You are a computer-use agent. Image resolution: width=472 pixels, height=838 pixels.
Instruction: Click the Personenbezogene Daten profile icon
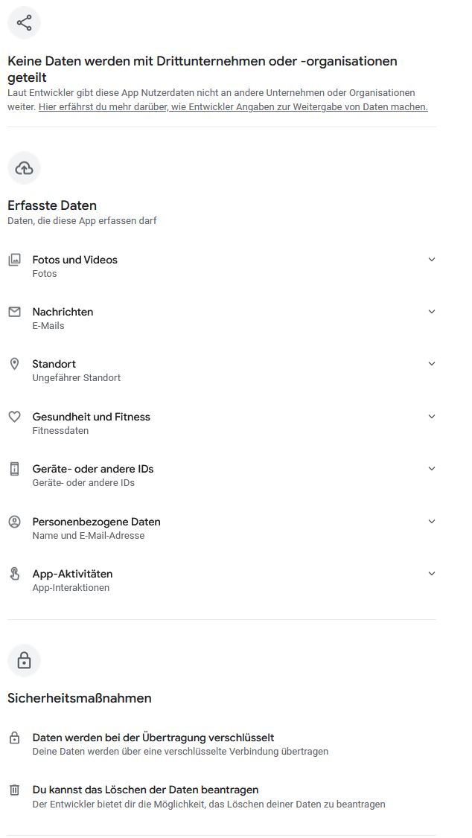(x=14, y=522)
